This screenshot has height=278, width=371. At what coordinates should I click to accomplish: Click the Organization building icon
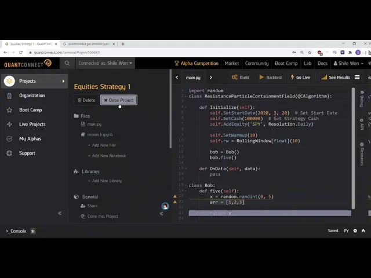pos(9,96)
